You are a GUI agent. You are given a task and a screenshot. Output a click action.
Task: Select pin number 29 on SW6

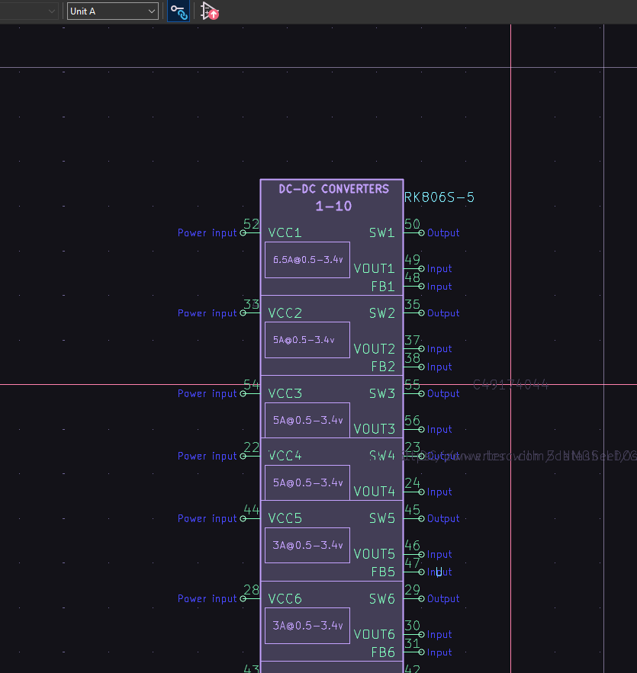(x=413, y=590)
